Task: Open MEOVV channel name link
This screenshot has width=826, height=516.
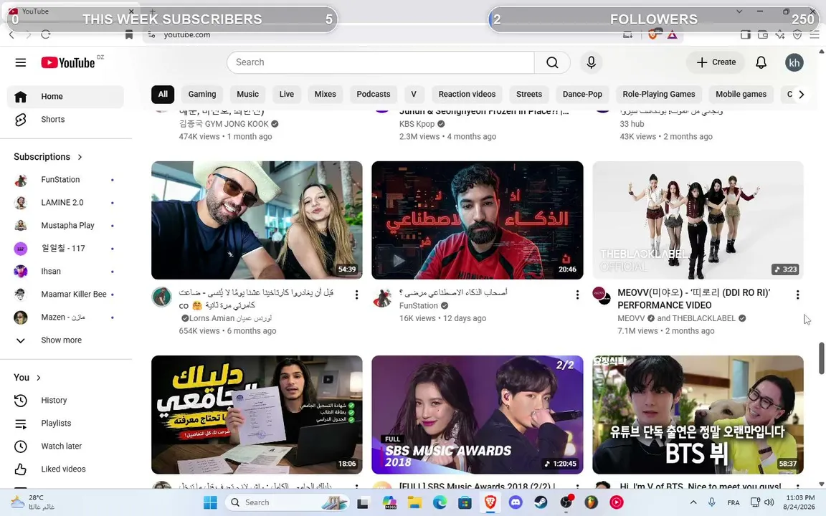Action: tap(631, 318)
